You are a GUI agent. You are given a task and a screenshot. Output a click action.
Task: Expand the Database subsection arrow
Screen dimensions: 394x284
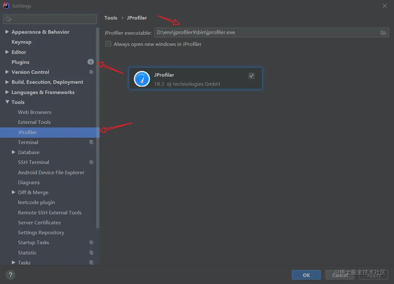(x=13, y=152)
